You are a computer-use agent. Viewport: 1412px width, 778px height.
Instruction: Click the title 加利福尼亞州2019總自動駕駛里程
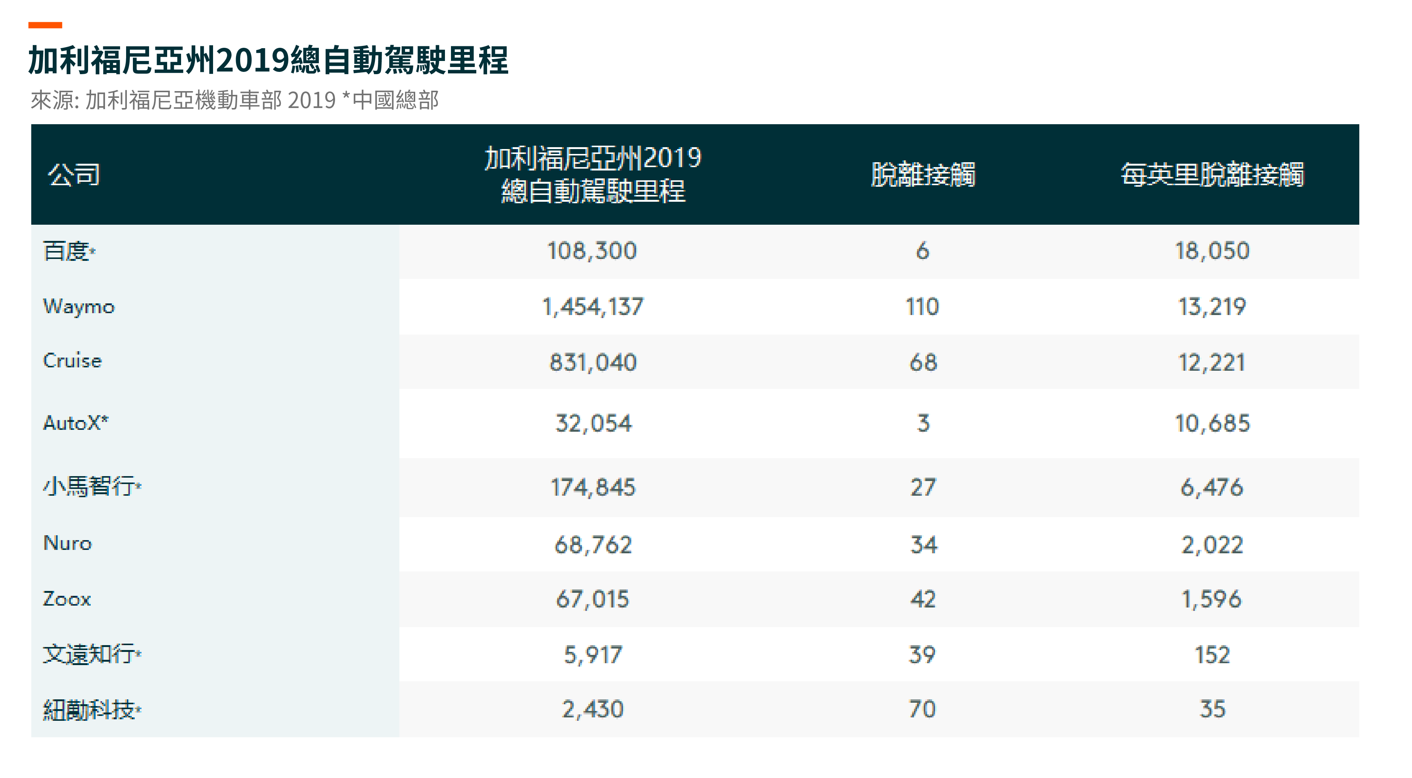coord(268,60)
